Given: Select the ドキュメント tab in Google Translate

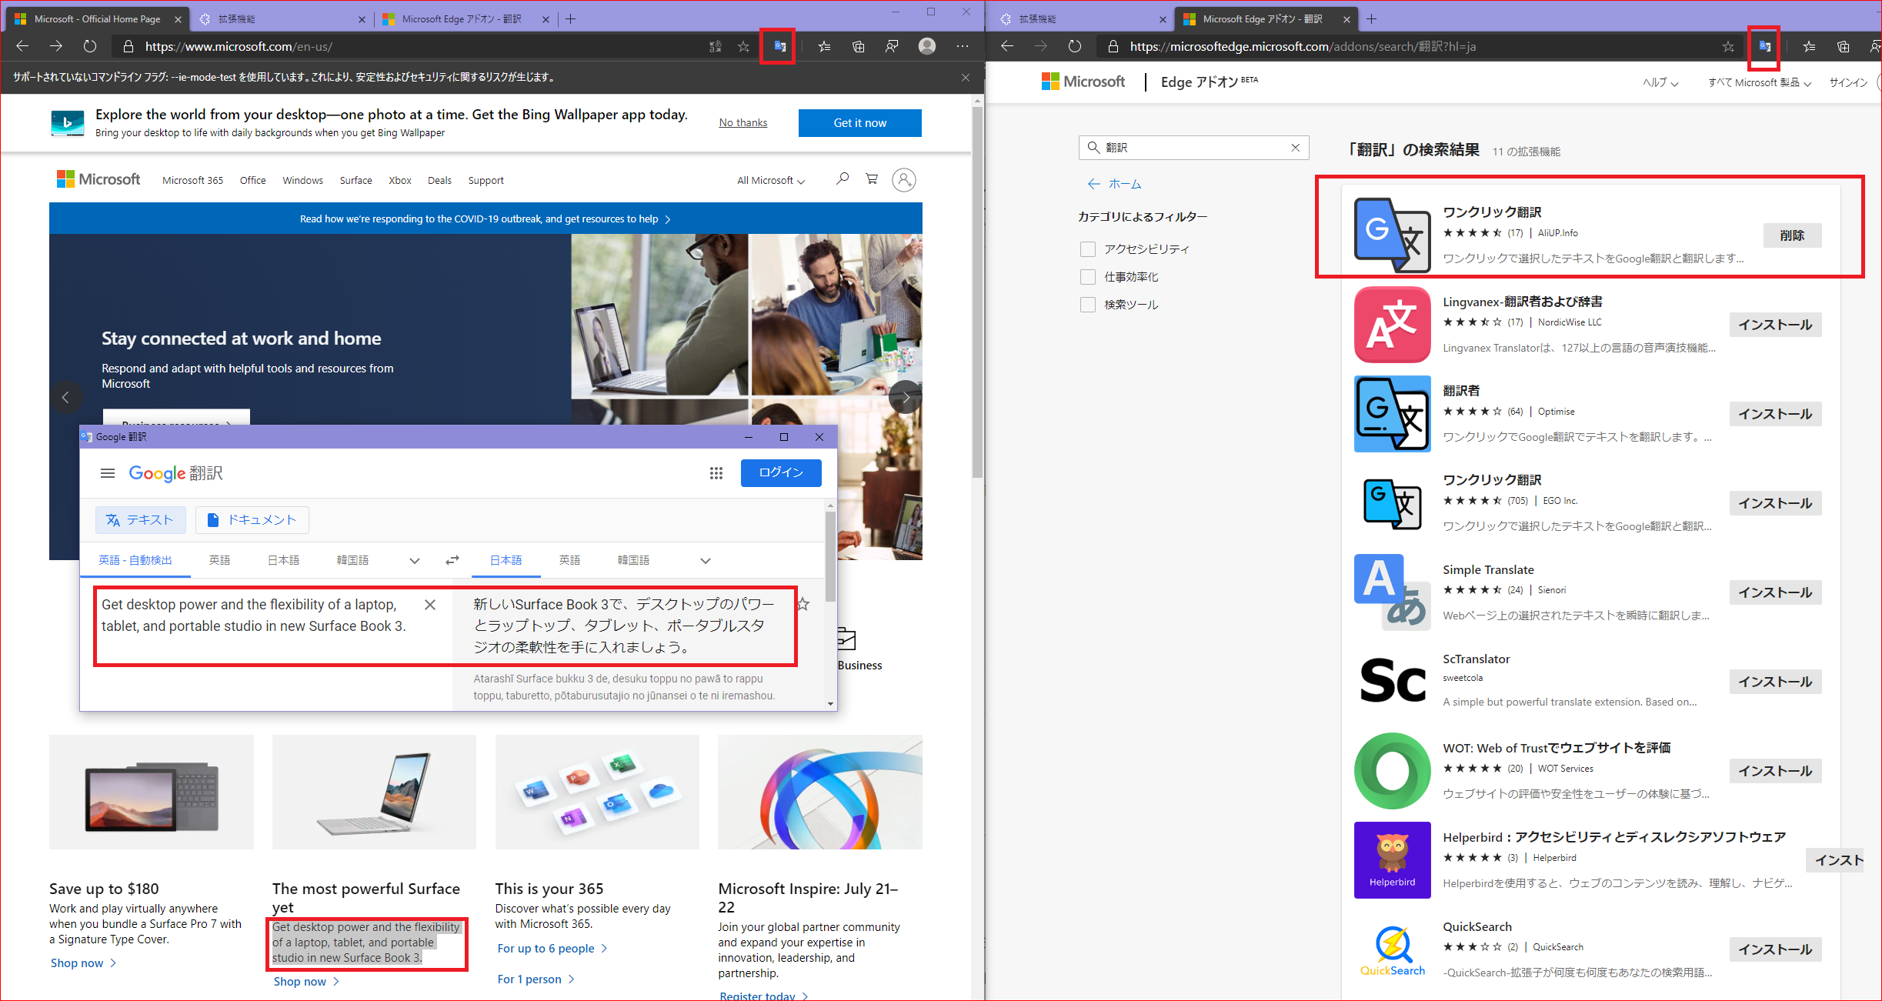Looking at the screenshot, I should click(252, 520).
